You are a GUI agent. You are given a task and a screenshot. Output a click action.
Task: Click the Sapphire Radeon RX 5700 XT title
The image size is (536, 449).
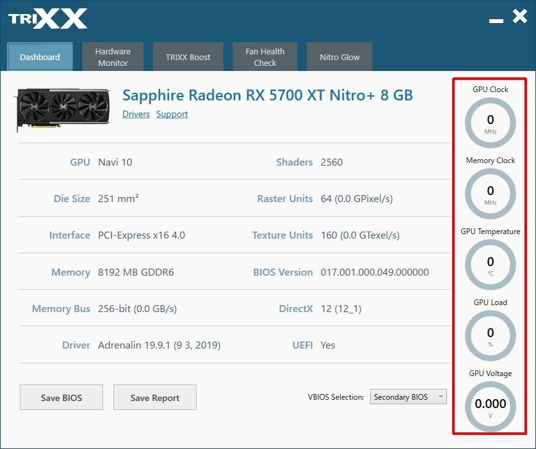268,95
